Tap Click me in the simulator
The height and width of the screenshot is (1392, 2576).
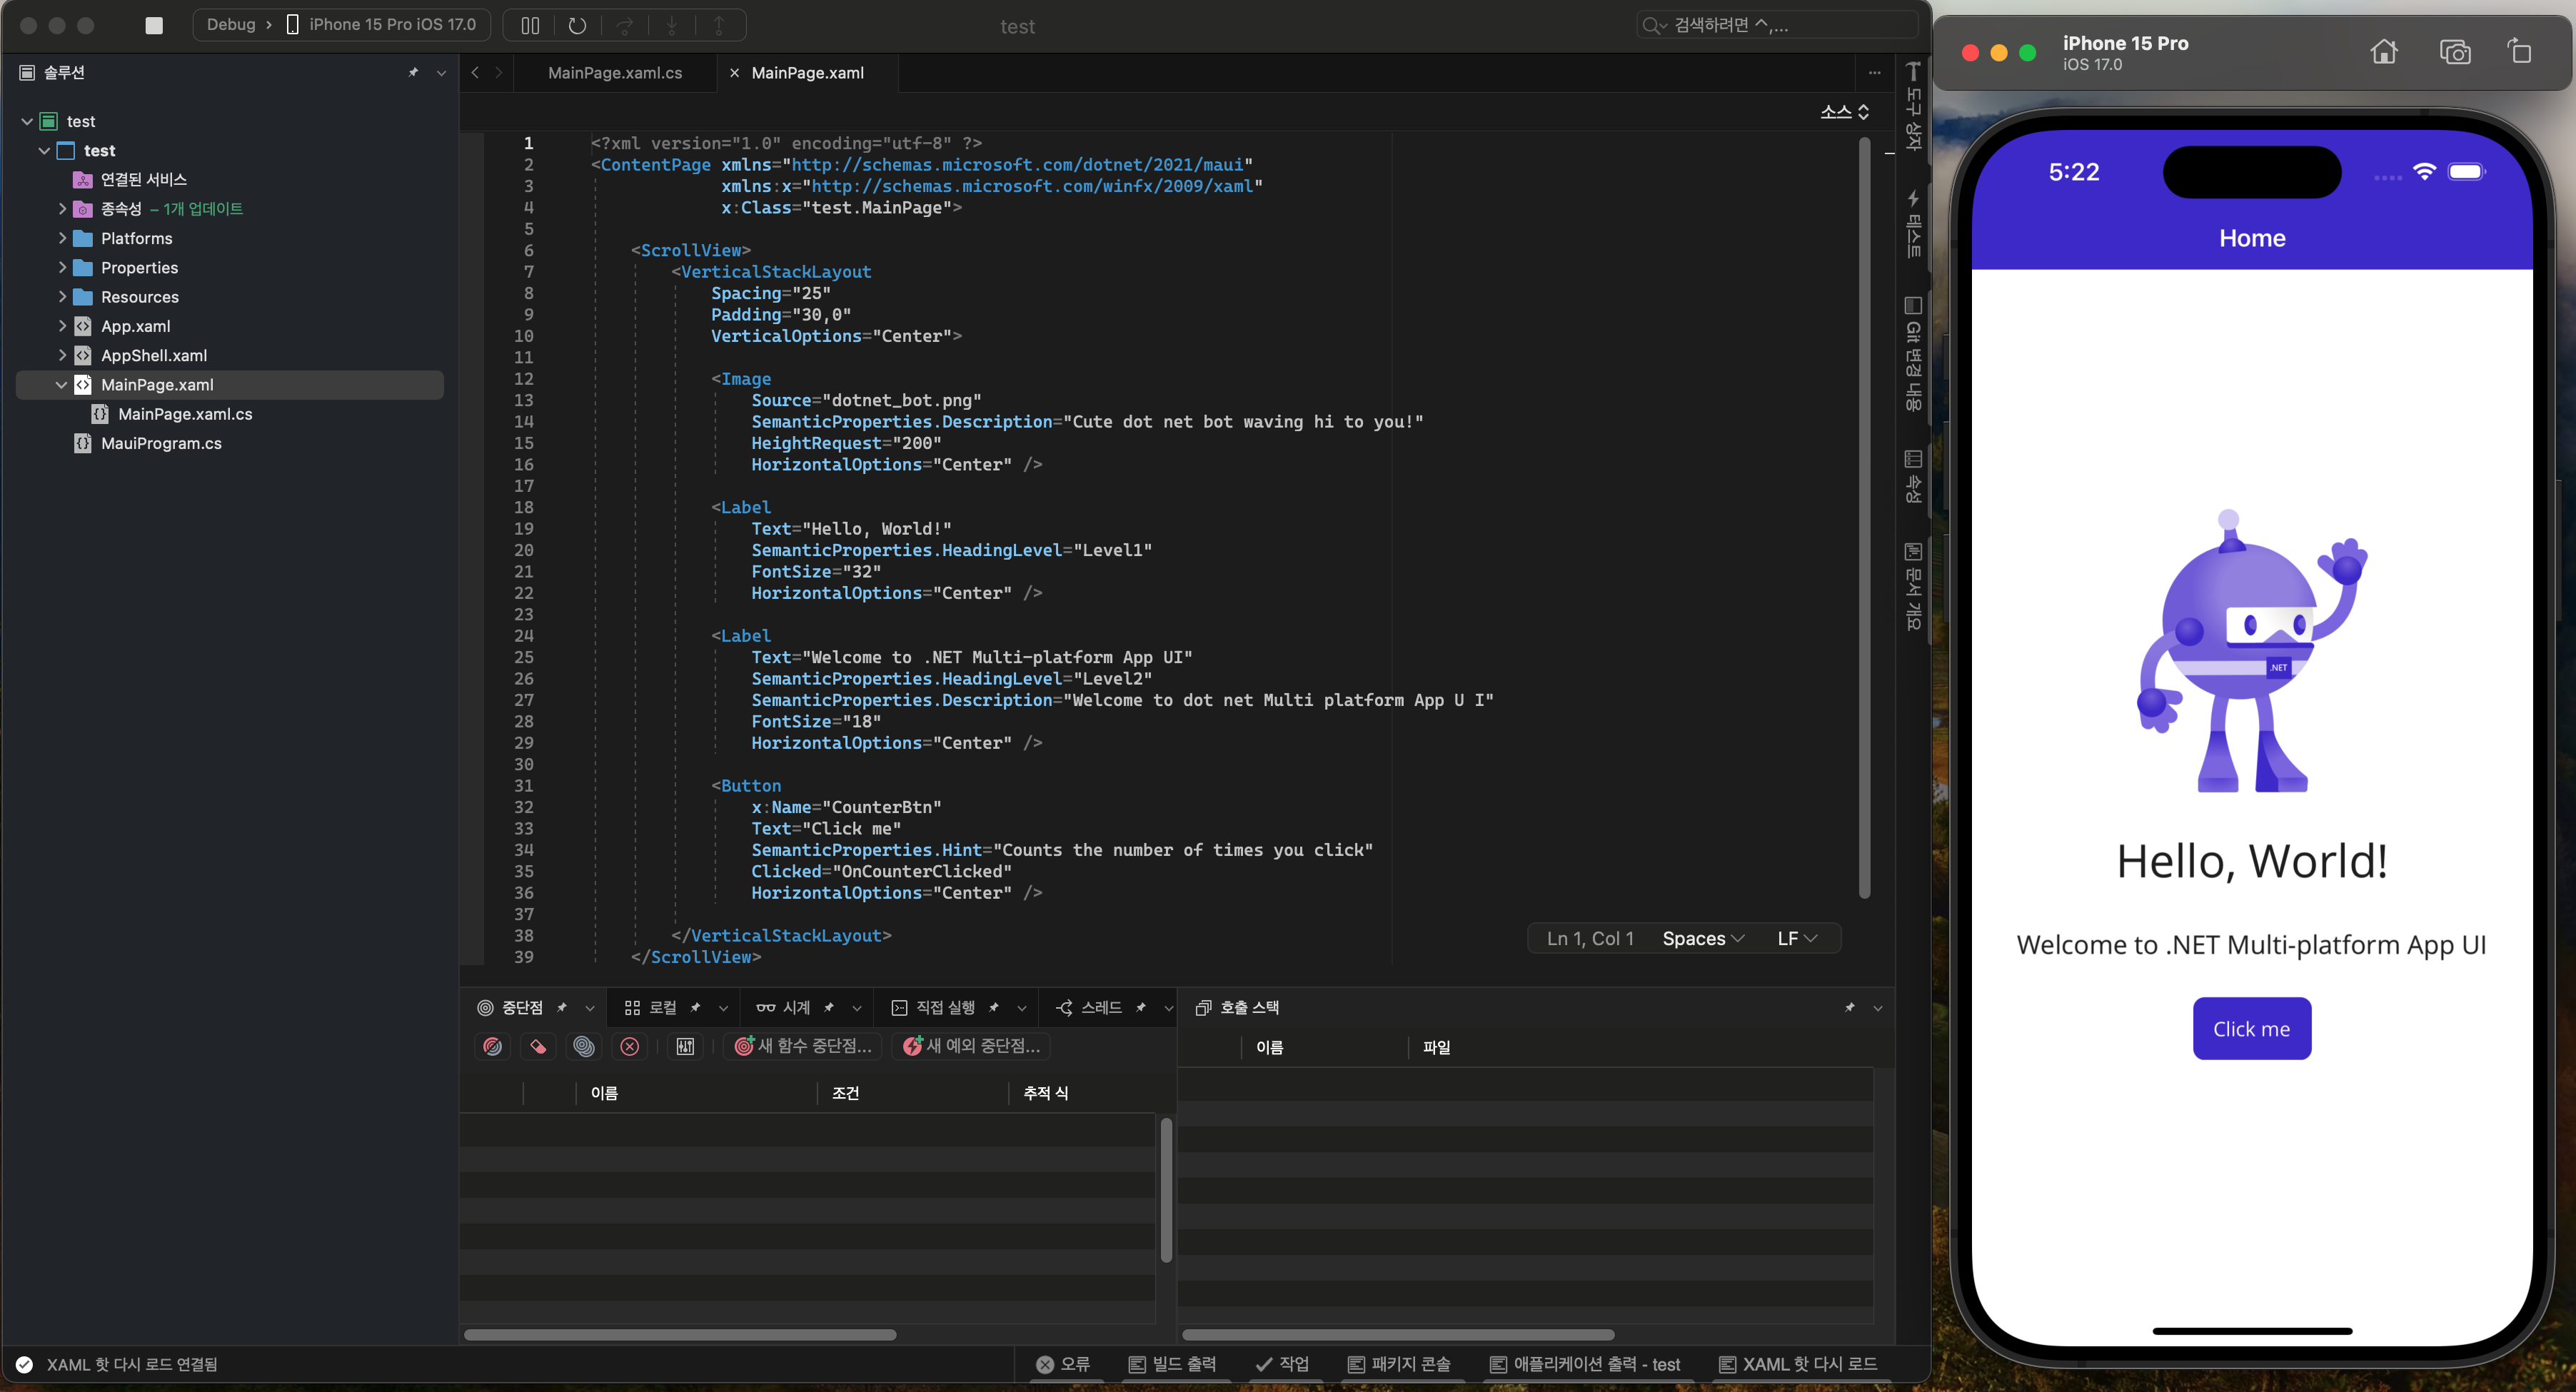pyautogui.click(x=2251, y=1028)
